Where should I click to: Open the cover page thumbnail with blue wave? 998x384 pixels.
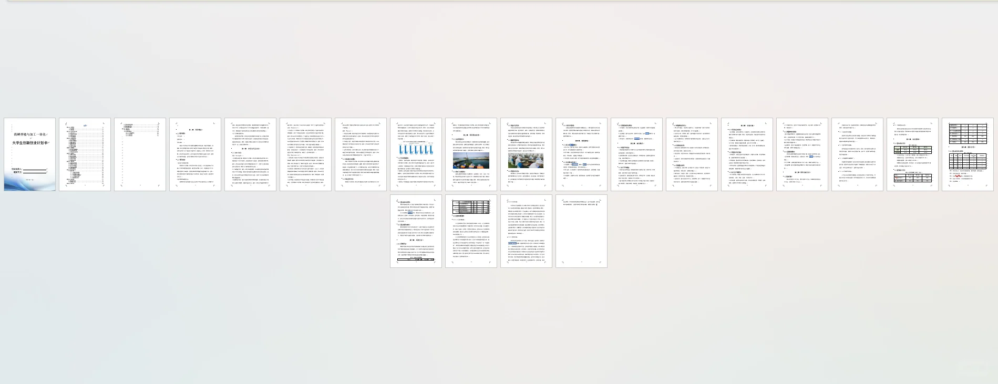[30, 154]
